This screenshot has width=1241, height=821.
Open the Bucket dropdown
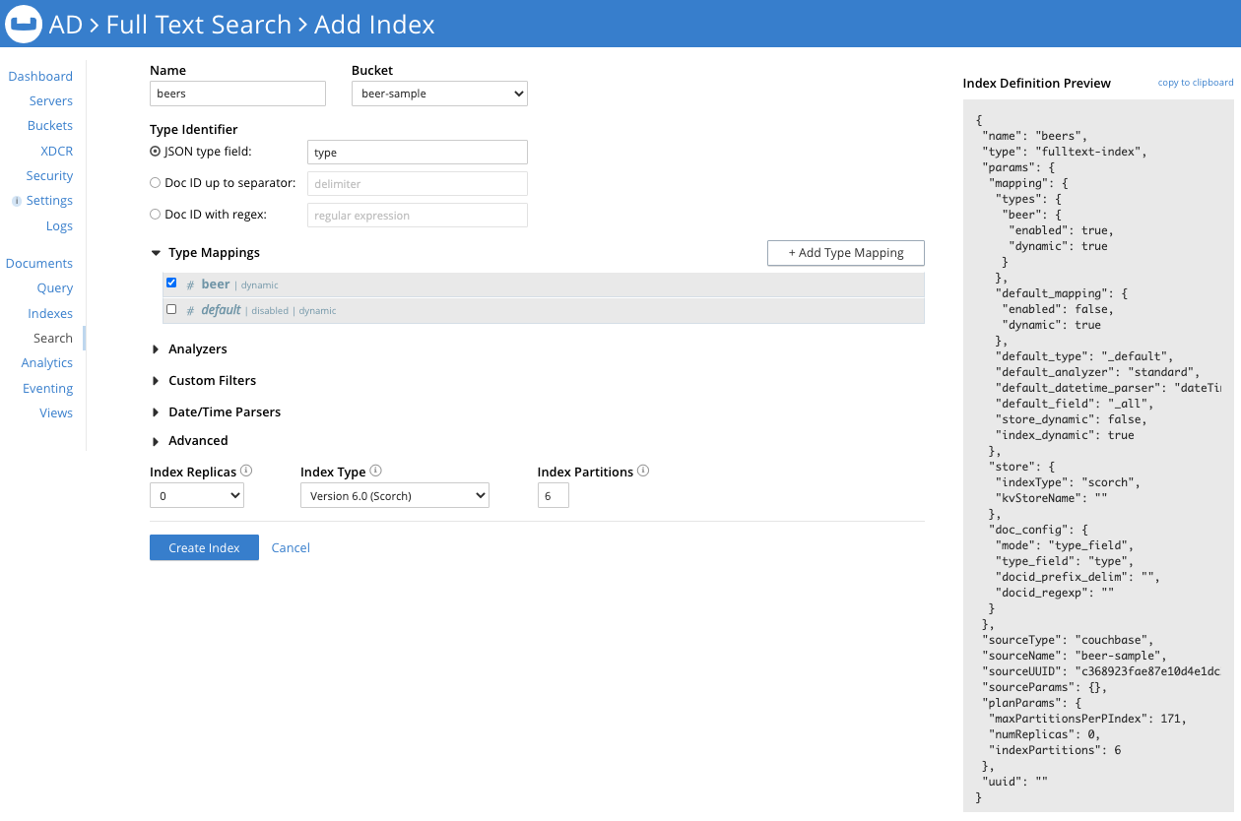439,94
